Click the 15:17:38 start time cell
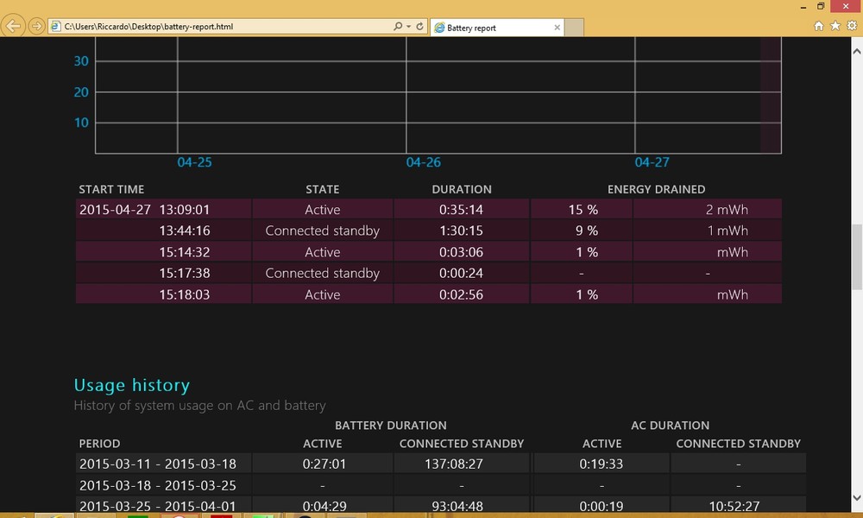 point(163,273)
